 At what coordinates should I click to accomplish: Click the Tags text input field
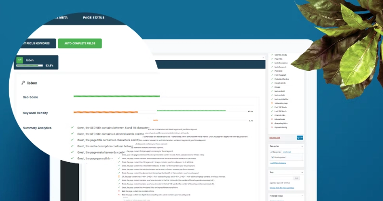[x=281, y=178]
